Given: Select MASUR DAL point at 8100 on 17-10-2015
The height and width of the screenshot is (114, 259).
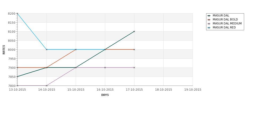Looking at the screenshot, I should click(x=134, y=31).
